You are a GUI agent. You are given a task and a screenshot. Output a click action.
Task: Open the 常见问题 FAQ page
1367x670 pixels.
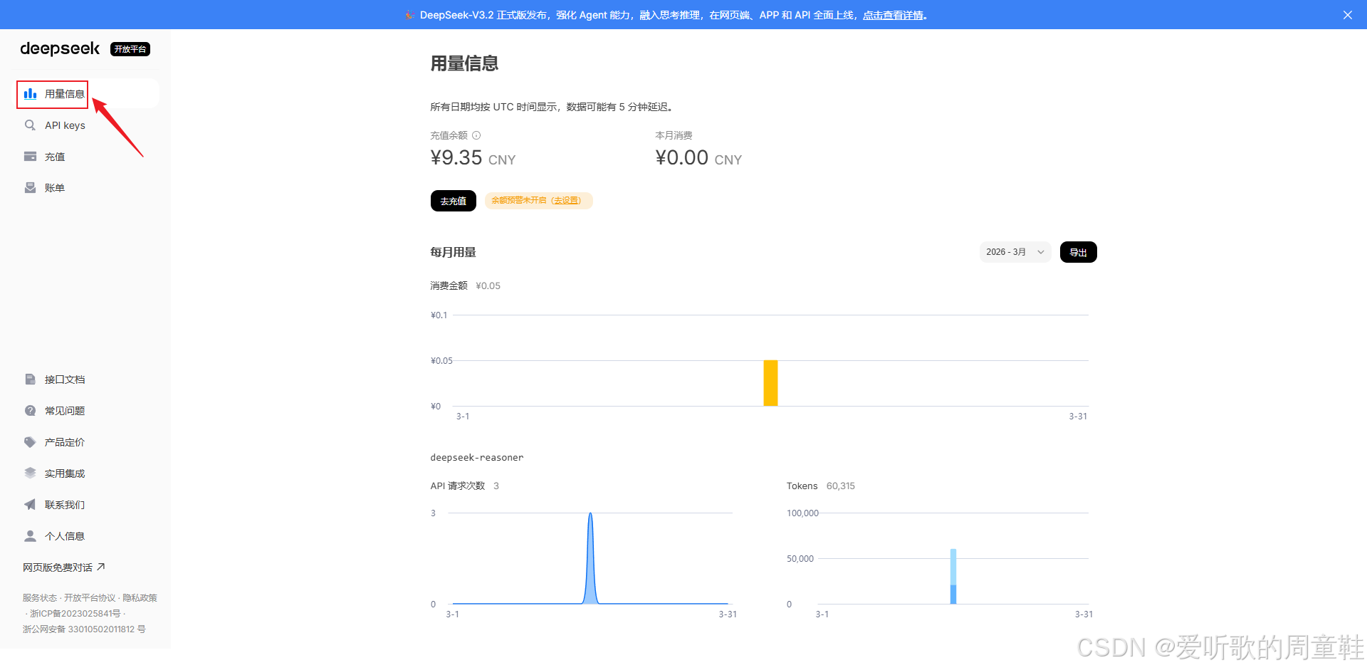click(x=87, y=411)
